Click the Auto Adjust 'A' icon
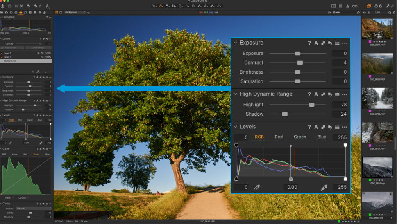This screenshot has height=224, width=397. [x=48, y=6]
